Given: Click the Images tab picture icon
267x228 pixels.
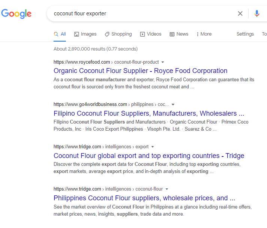Looking at the screenshot, I should coord(76,34).
